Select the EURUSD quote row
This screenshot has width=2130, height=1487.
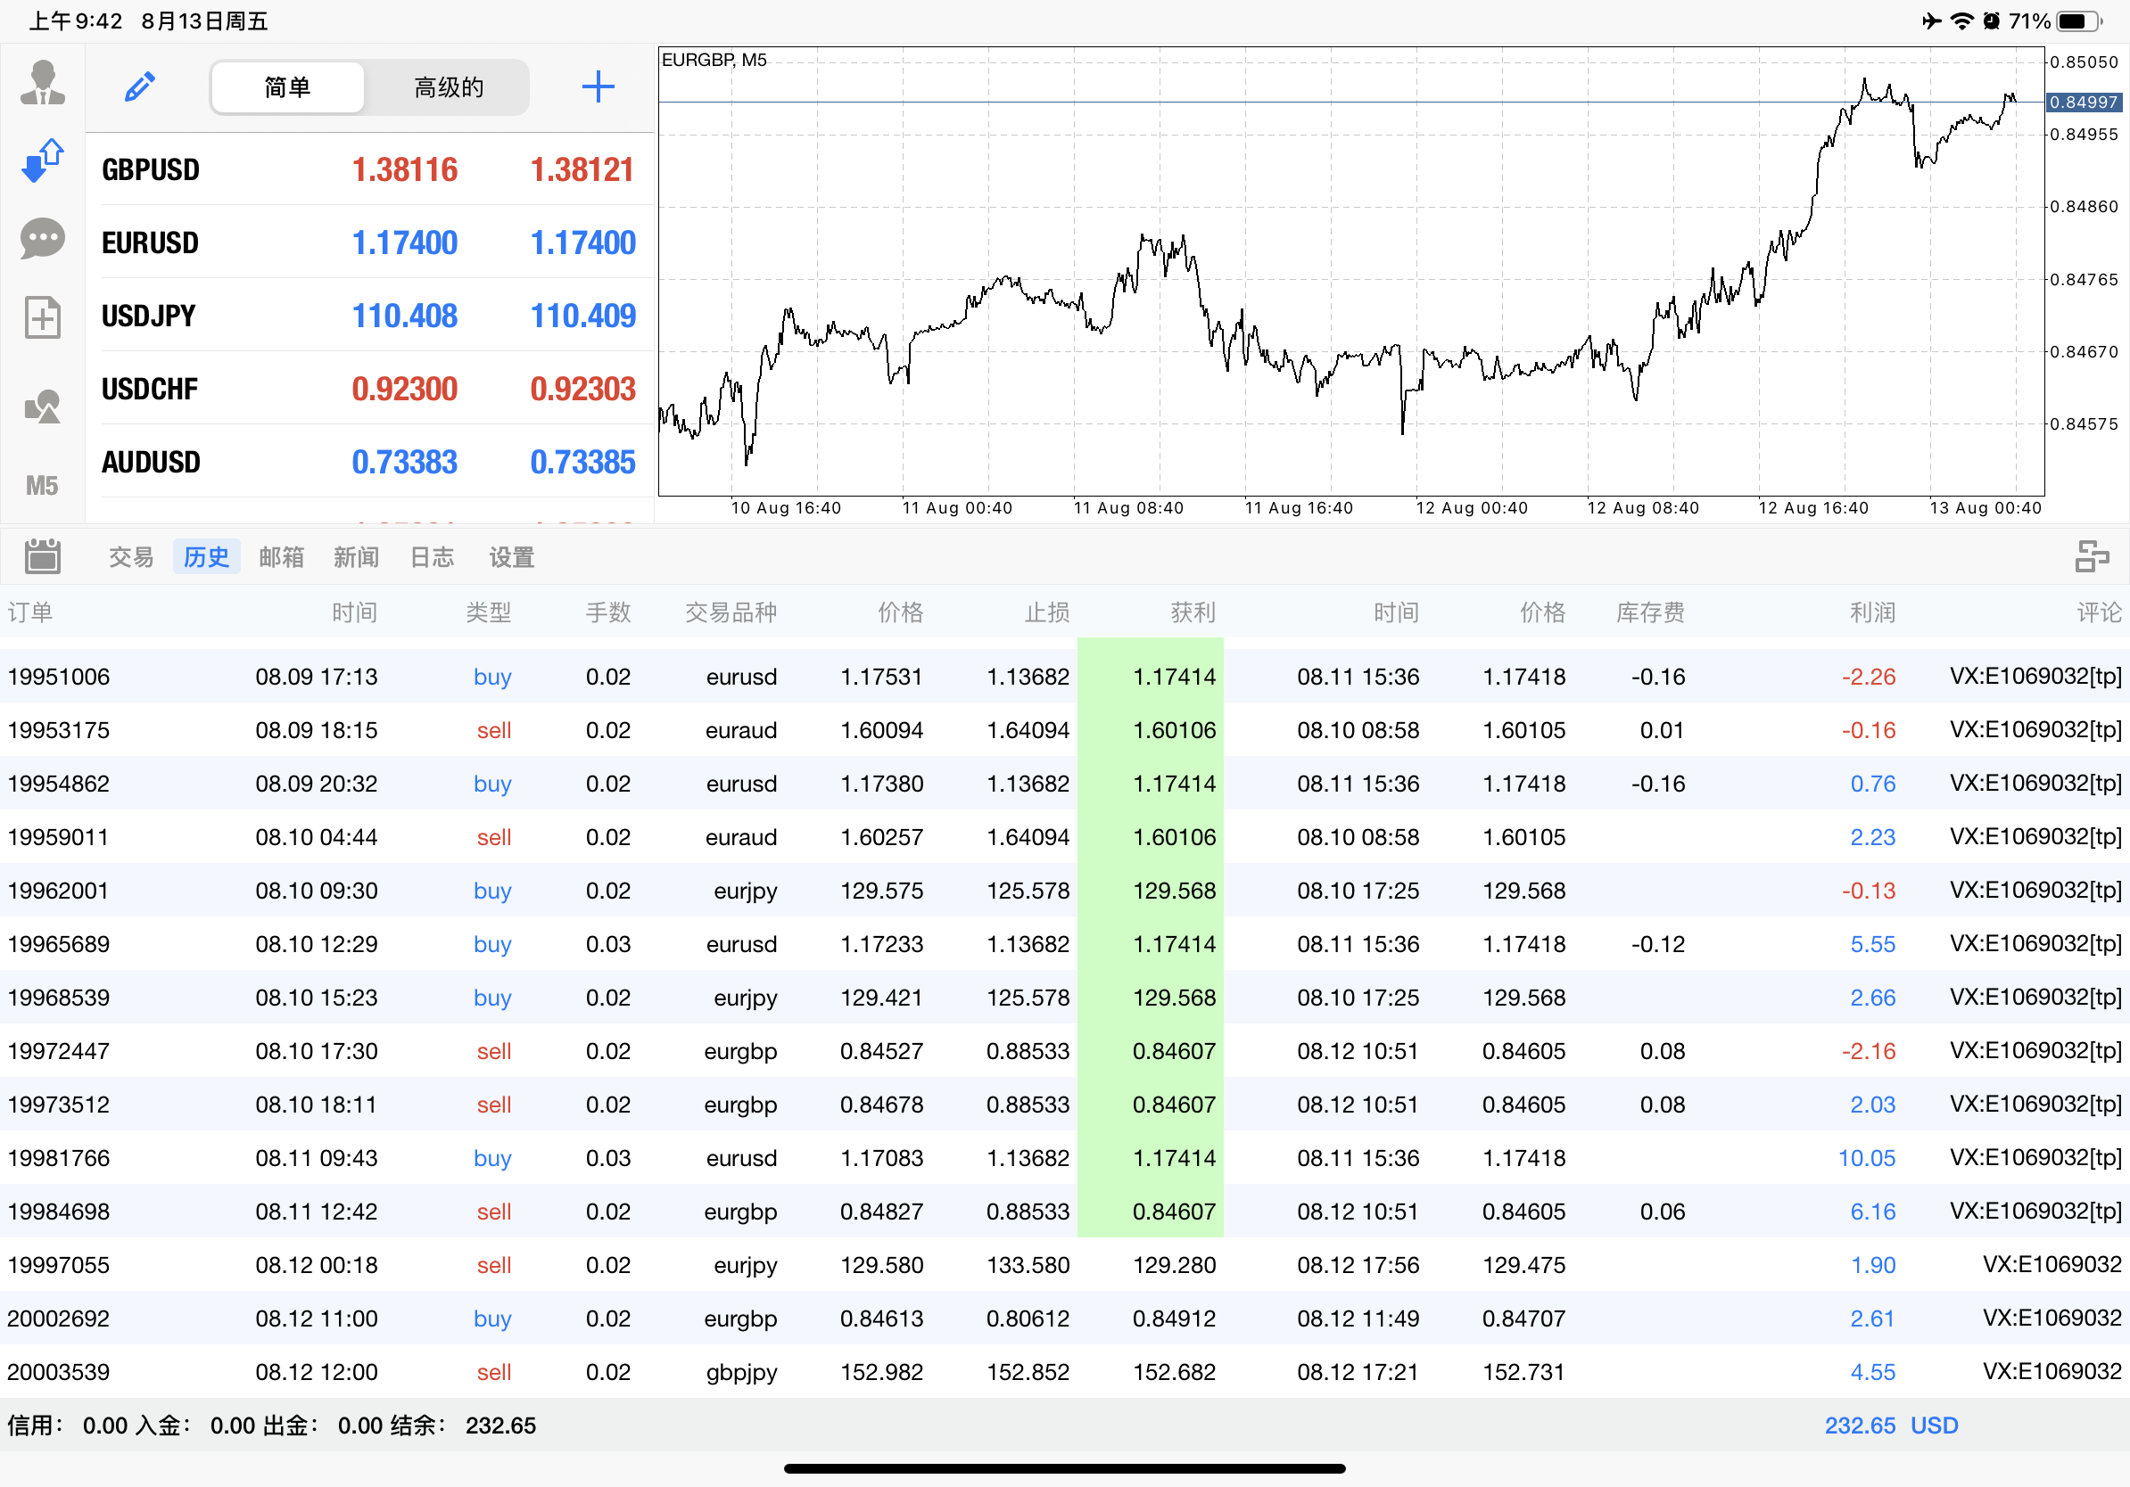point(369,242)
